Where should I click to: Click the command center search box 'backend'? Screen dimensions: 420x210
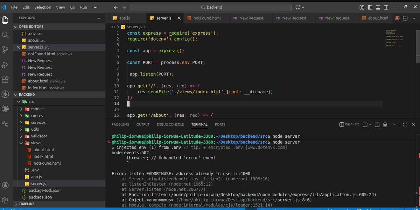[x=211, y=7]
